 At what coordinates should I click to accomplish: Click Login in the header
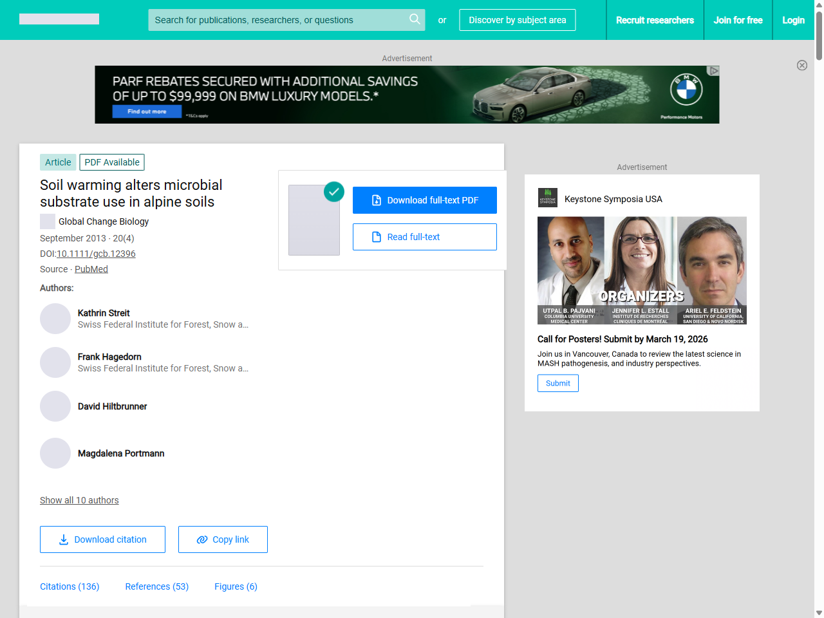click(793, 20)
